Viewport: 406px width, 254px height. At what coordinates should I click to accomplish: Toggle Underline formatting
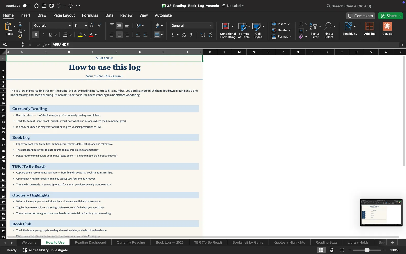click(x=50, y=35)
